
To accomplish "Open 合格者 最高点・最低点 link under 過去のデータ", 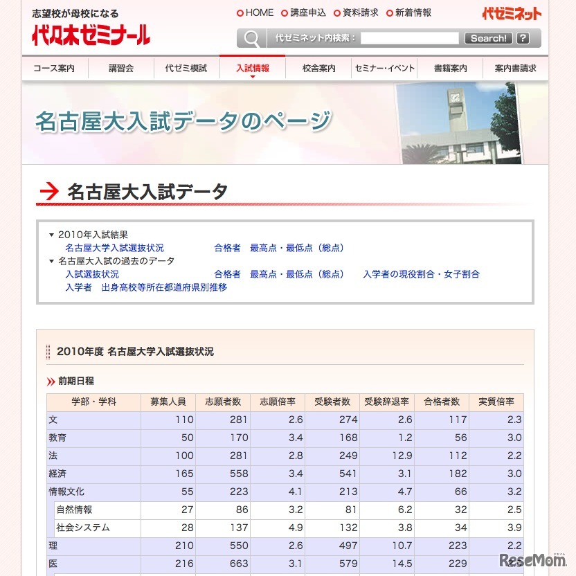I will tap(279, 274).
